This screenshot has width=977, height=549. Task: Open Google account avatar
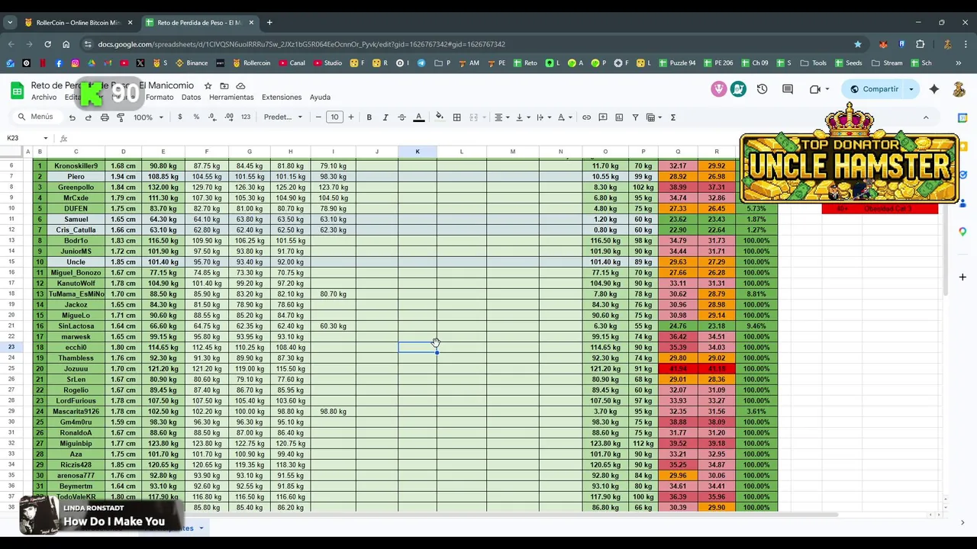(959, 89)
